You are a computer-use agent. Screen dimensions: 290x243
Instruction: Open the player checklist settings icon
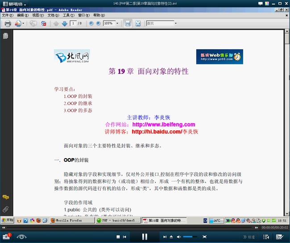280,237
